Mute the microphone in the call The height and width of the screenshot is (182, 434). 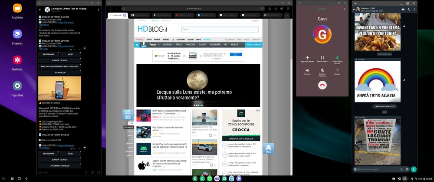(x=322, y=70)
